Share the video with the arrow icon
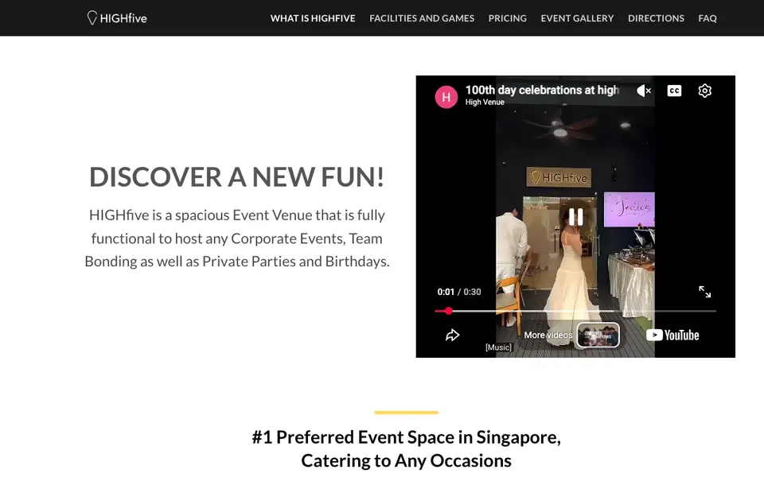This screenshot has width=764, height=477. point(452,335)
